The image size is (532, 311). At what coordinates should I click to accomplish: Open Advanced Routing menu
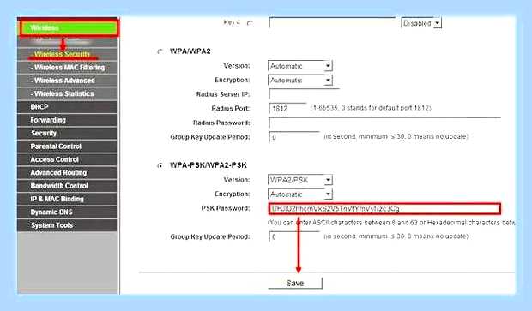coord(67,173)
